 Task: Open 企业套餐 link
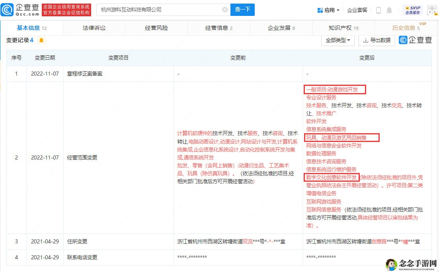(357, 10)
